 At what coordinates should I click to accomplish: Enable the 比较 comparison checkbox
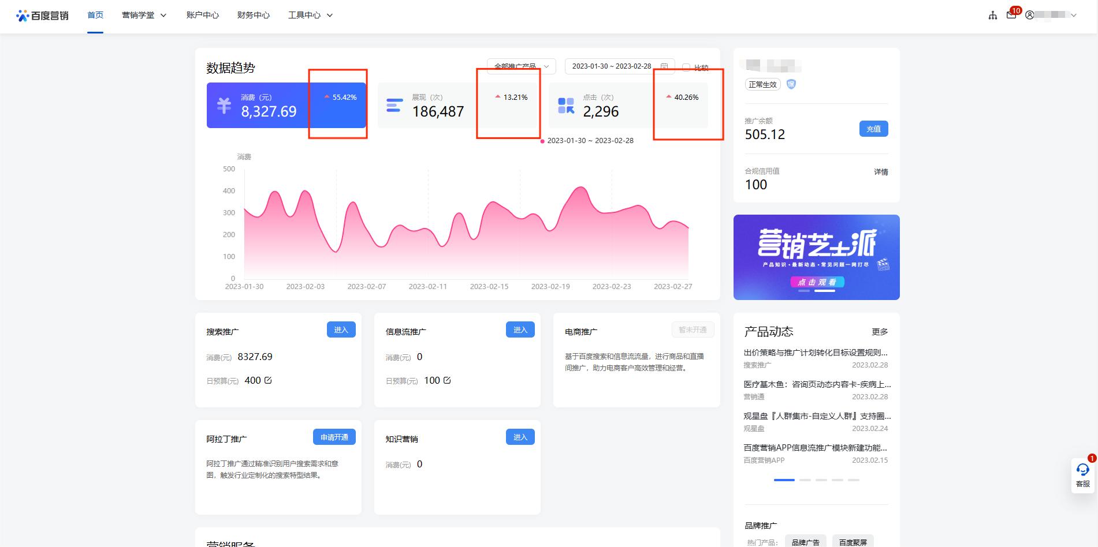click(686, 67)
